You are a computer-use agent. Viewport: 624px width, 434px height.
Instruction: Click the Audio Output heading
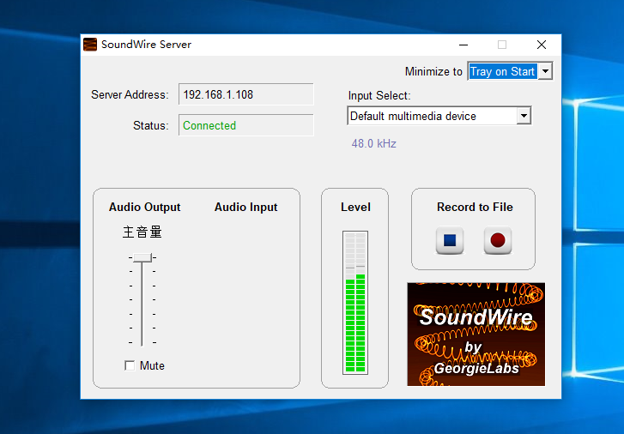(x=144, y=208)
